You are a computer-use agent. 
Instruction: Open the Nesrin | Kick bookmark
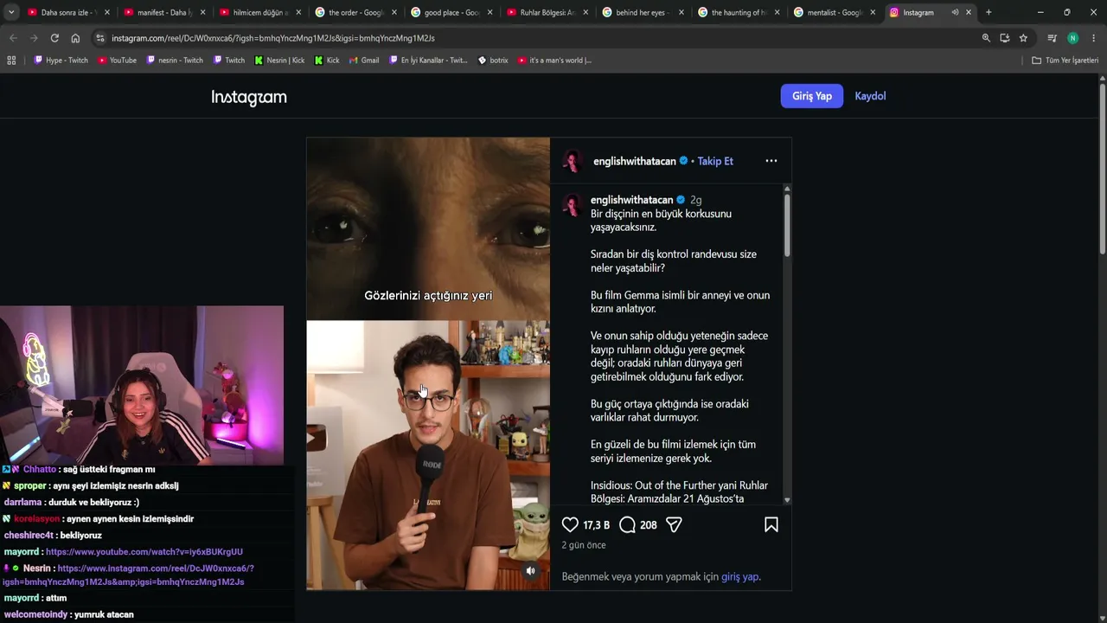tap(278, 61)
